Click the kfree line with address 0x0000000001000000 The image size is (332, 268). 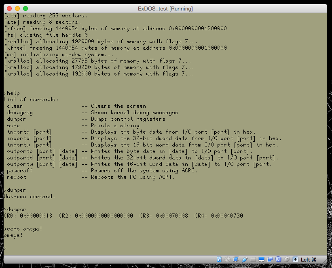coord(115,48)
